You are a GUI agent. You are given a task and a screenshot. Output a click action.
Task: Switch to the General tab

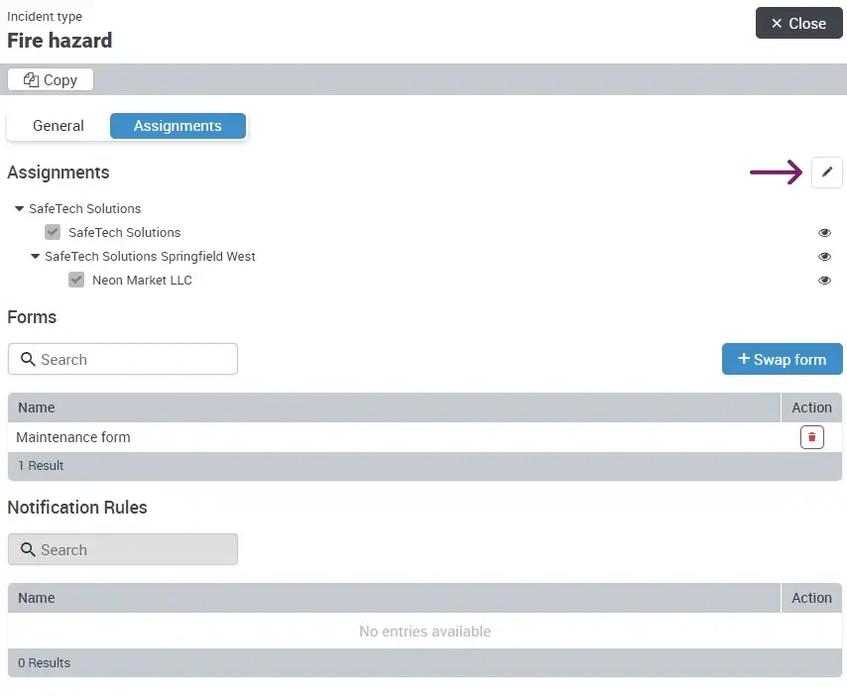coord(59,126)
